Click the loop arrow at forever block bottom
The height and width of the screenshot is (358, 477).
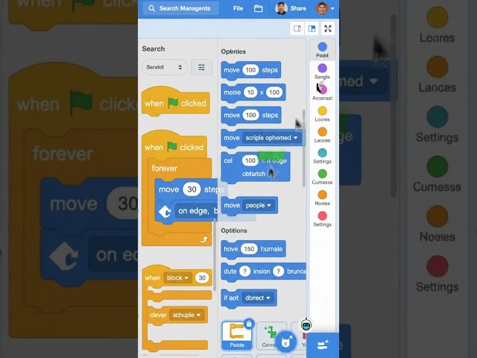tap(203, 239)
